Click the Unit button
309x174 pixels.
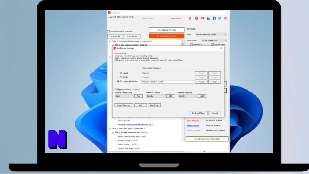[x=141, y=105]
